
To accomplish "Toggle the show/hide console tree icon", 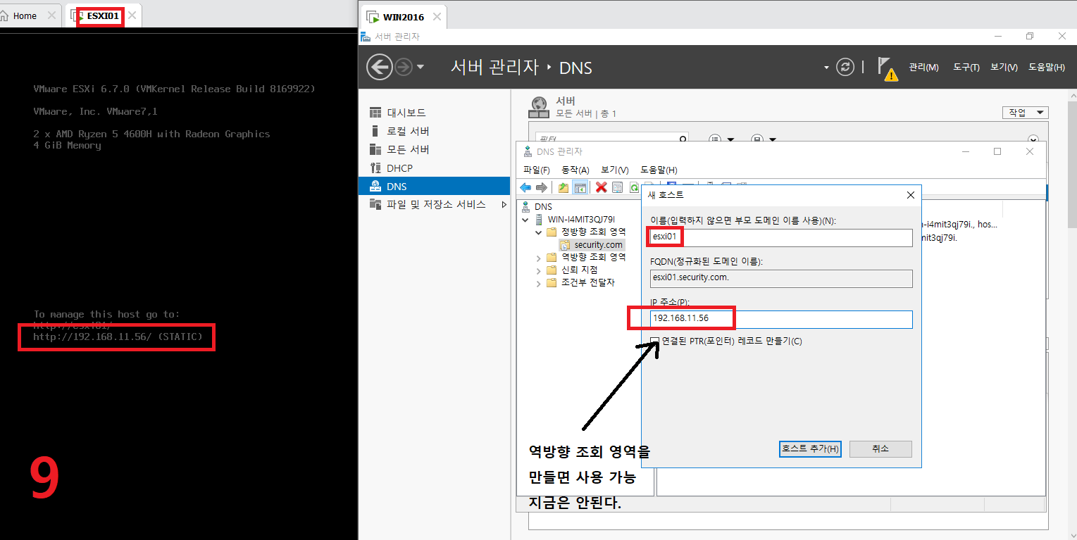I will 580,187.
